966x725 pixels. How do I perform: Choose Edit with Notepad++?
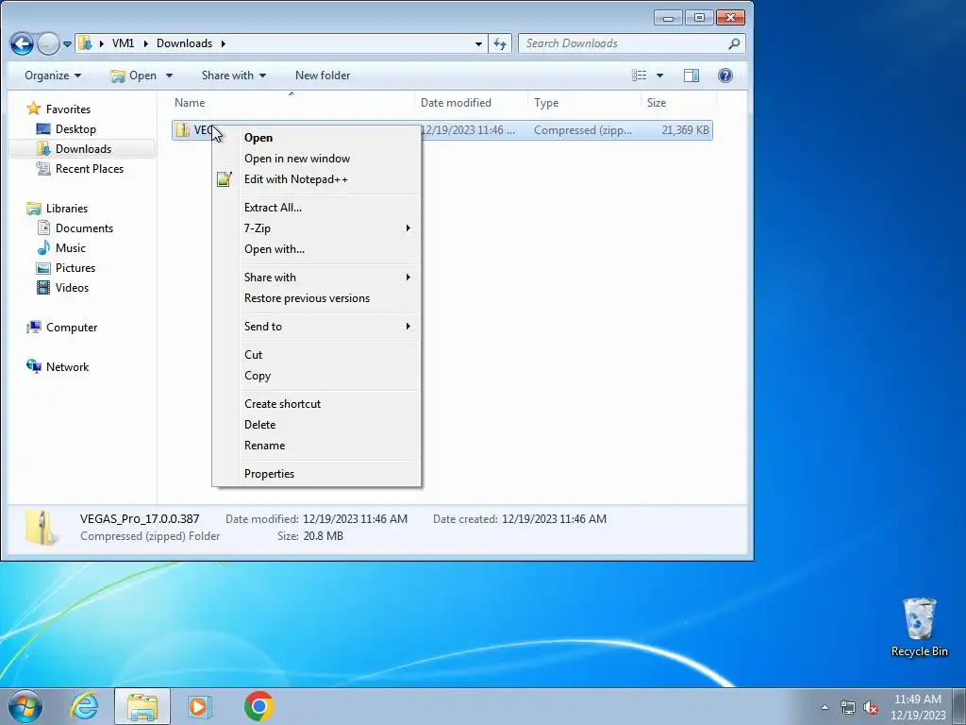coord(316,179)
